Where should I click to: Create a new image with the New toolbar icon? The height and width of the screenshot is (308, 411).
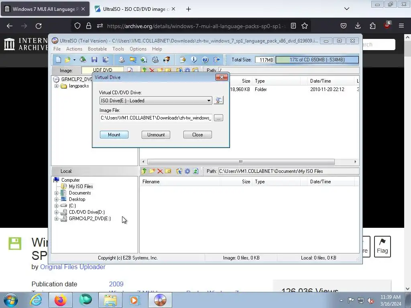coord(58,60)
